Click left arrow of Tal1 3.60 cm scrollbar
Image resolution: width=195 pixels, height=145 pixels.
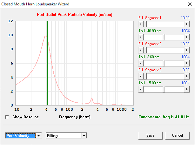pos(141,63)
